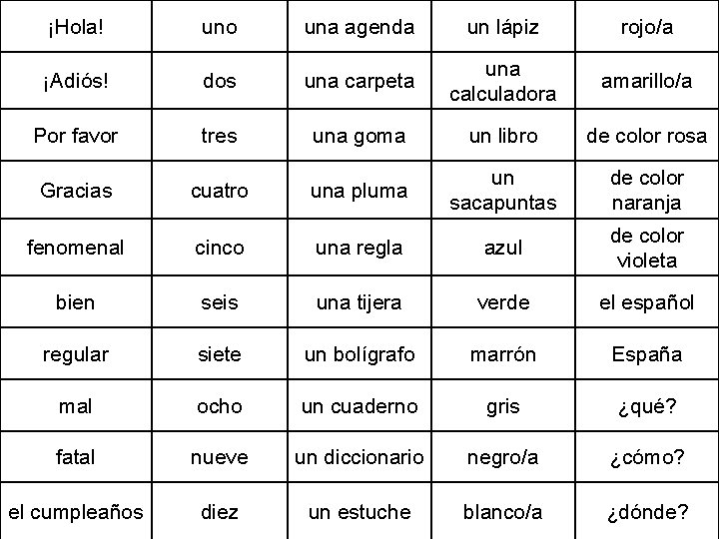The height and width of the screenshot is (539, 719).
Task: Click the de color violeta cell
Action: click(x=647, y=248)
